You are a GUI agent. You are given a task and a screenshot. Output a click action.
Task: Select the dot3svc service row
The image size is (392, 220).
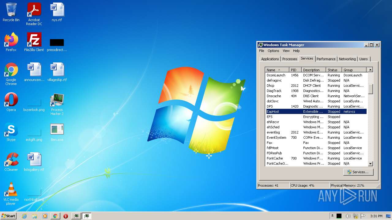(x=316, y=101)
